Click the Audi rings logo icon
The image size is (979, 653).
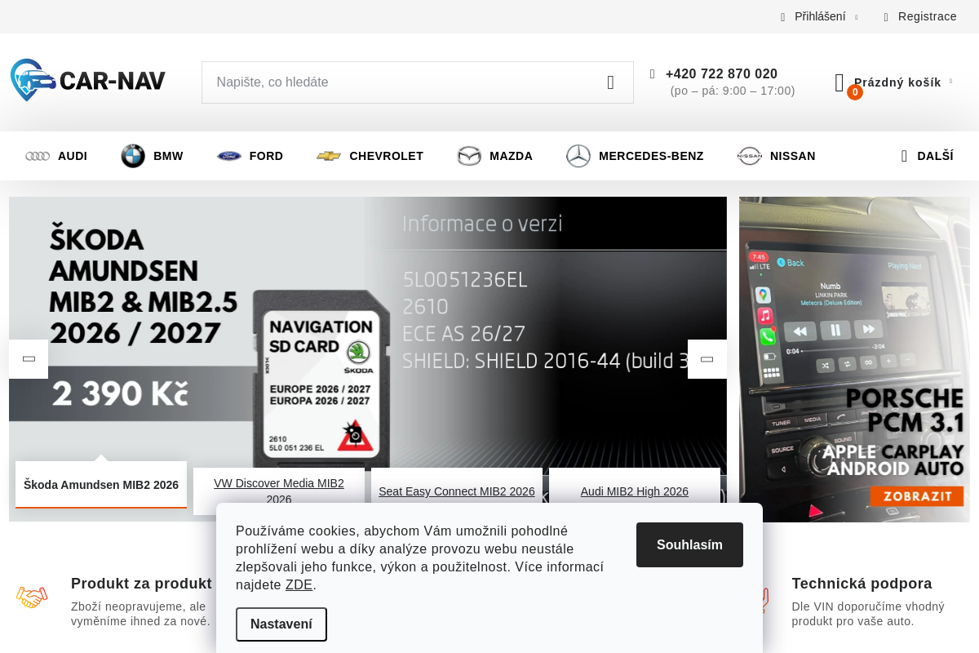point(38,156)
